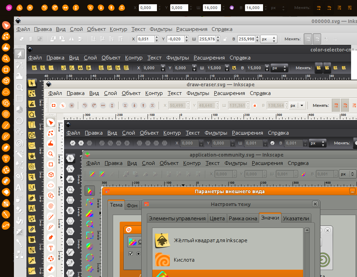Select the orange Spiral tool
The width and height of the screenshot is (357, 277).
click(6, 114)
